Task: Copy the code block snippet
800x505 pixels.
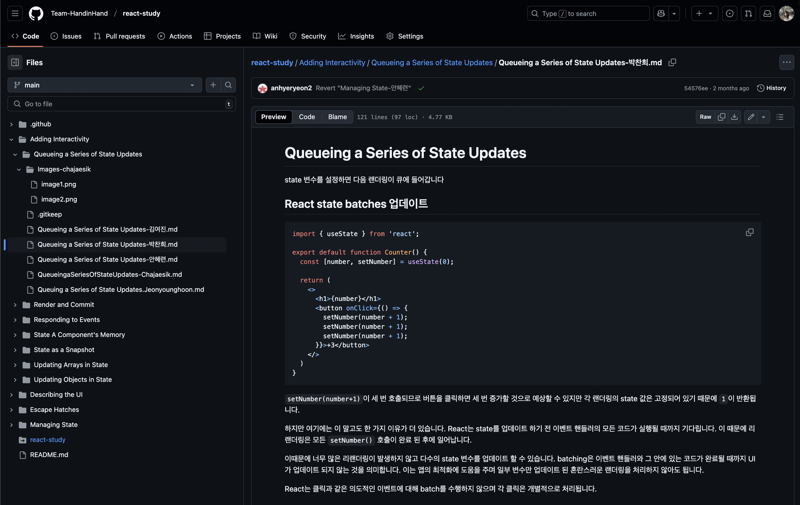Action: click(x=749, y=232)
